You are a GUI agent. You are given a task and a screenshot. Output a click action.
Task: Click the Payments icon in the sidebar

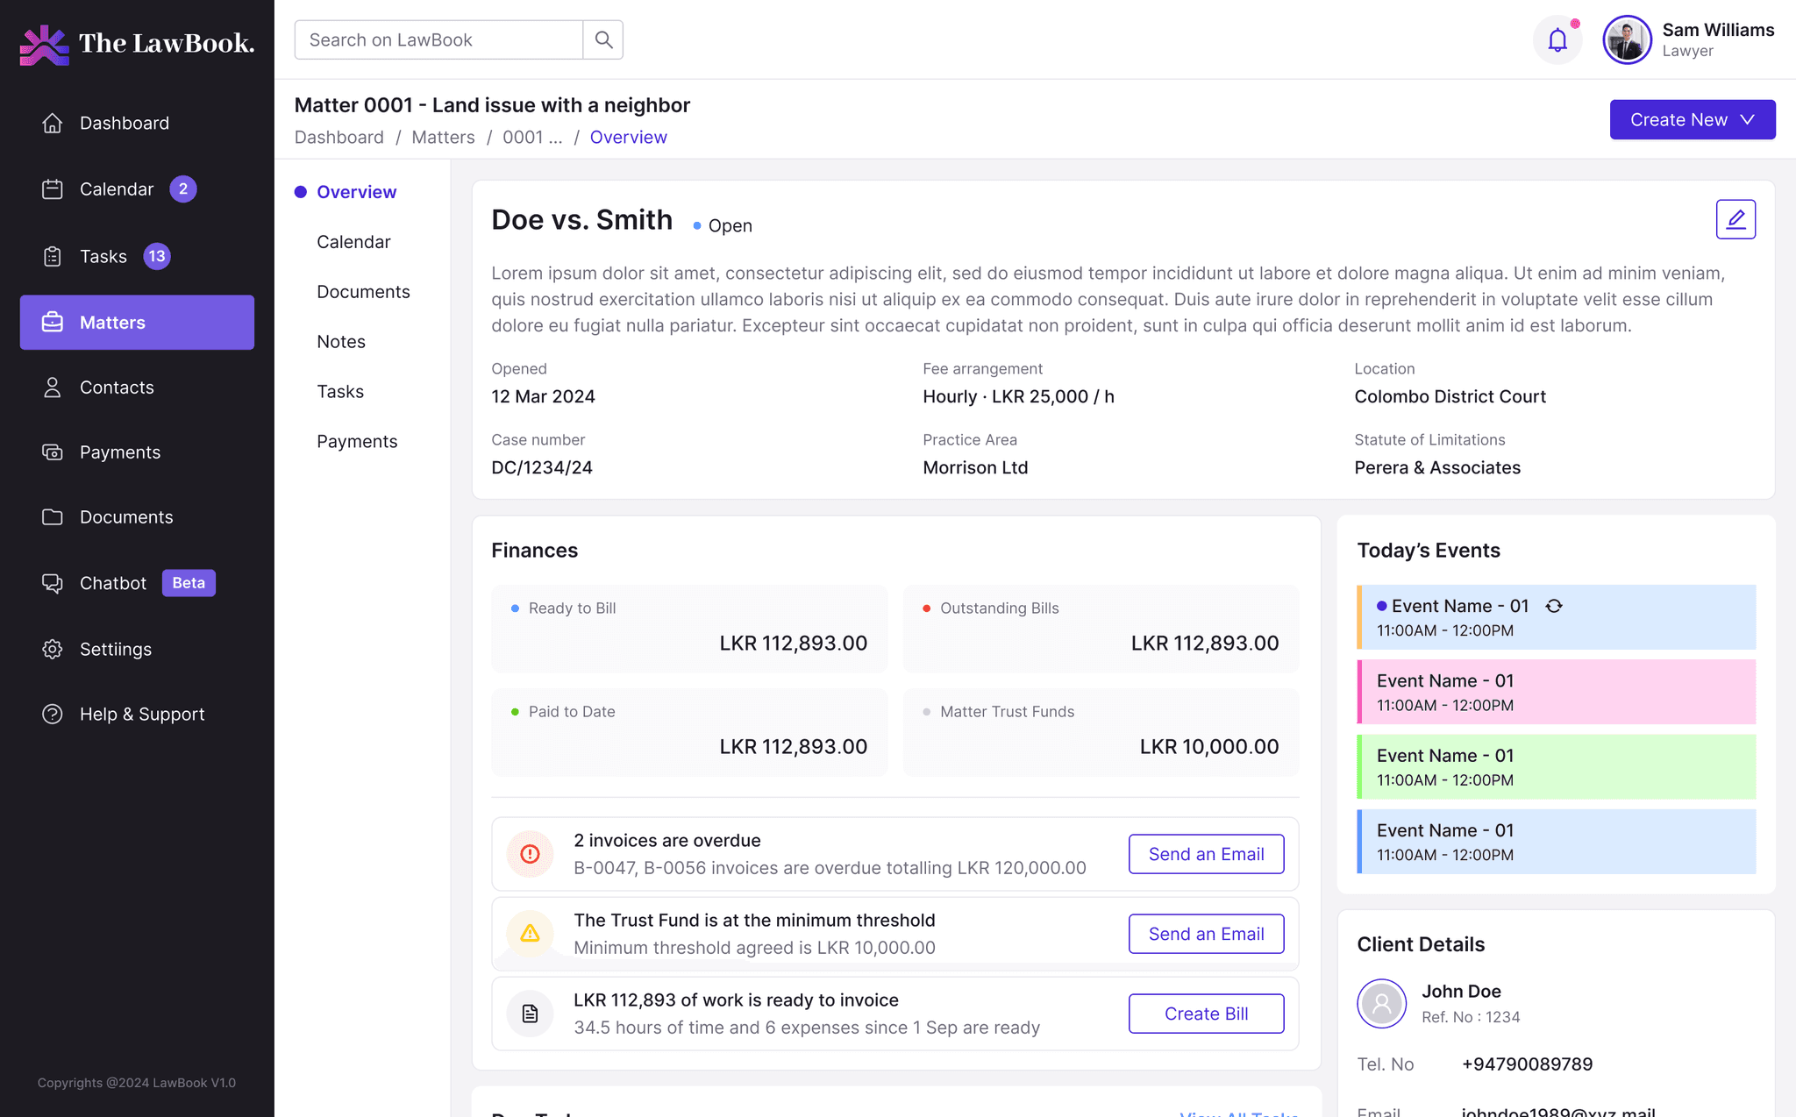coord(53,452)
